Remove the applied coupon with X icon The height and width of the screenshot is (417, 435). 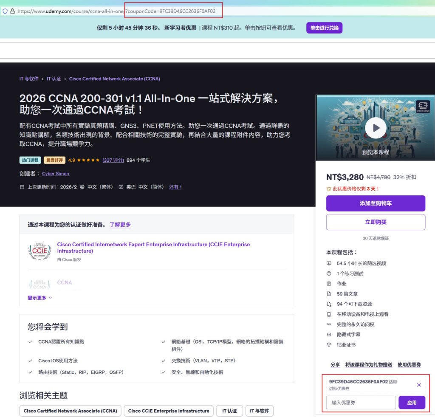[419, 385]
